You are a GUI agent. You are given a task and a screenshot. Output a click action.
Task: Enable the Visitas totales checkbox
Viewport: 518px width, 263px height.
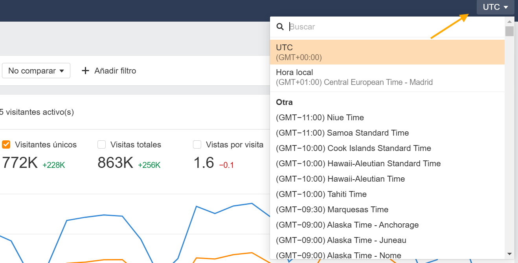(102, 145)
